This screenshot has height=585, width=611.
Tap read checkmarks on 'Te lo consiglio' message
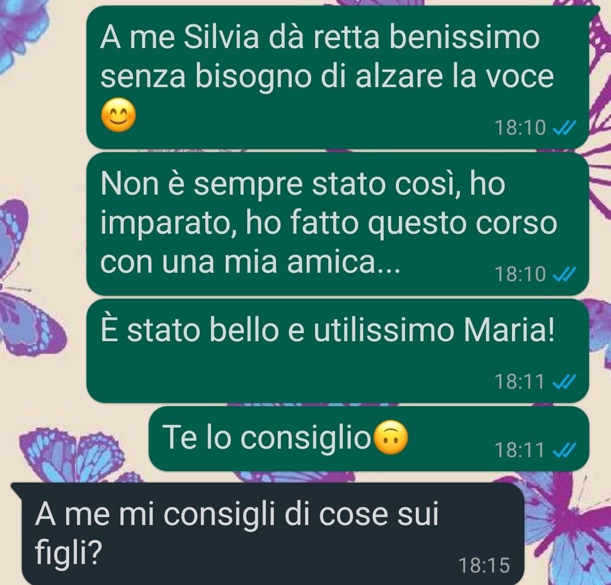point(565,450)
